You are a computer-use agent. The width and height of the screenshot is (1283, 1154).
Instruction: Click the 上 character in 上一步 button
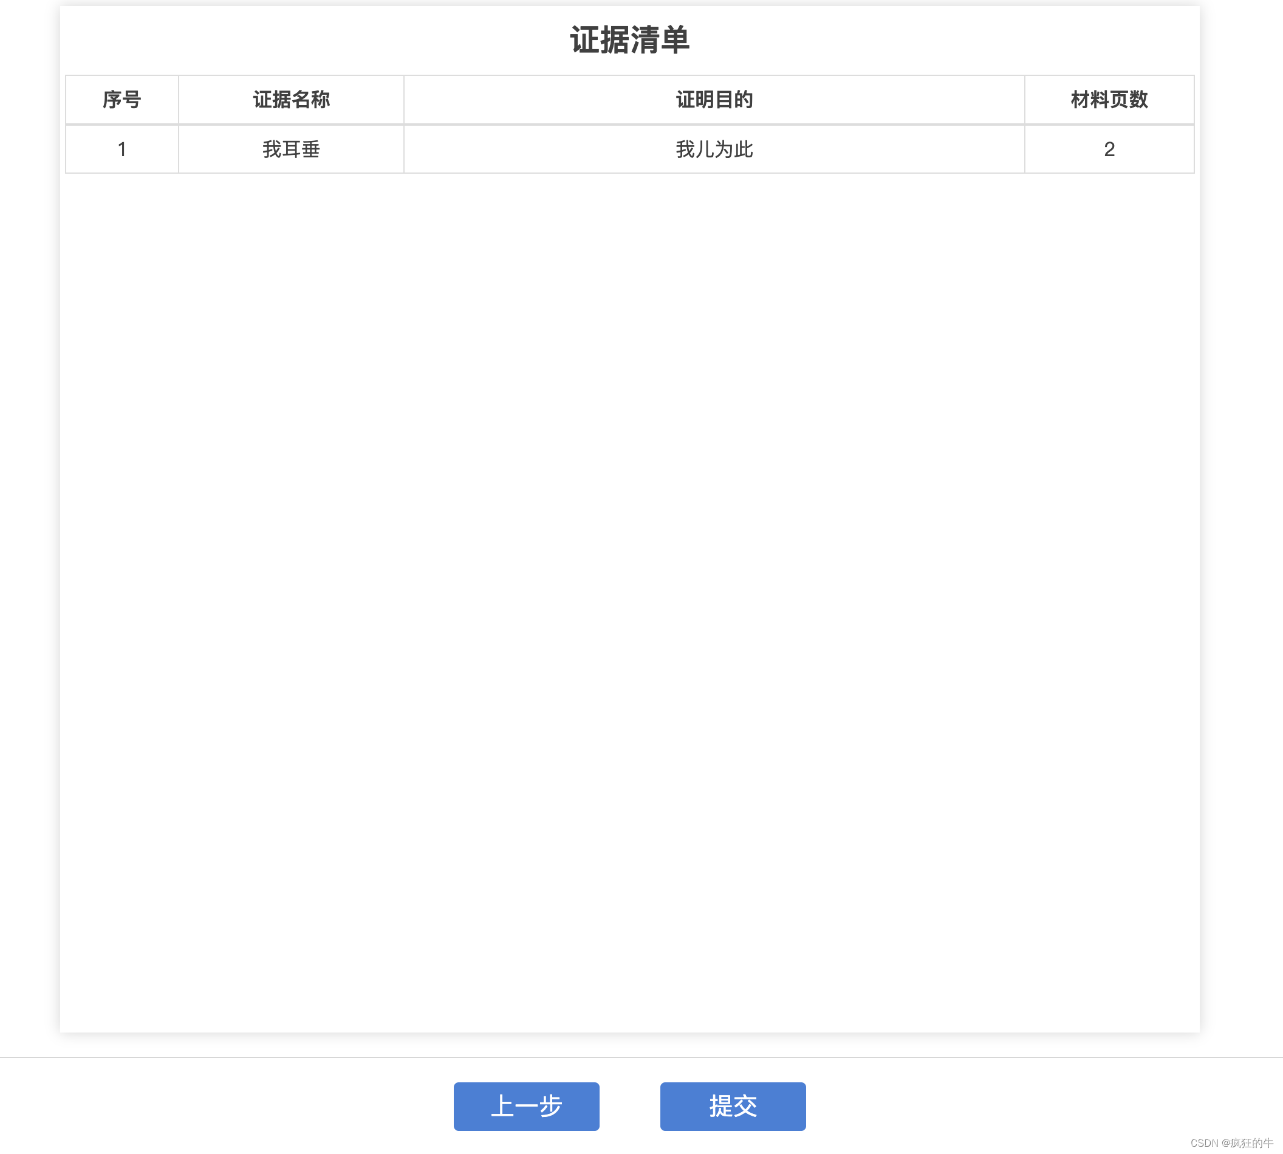pyautogui.click(x=502, y=1106)
